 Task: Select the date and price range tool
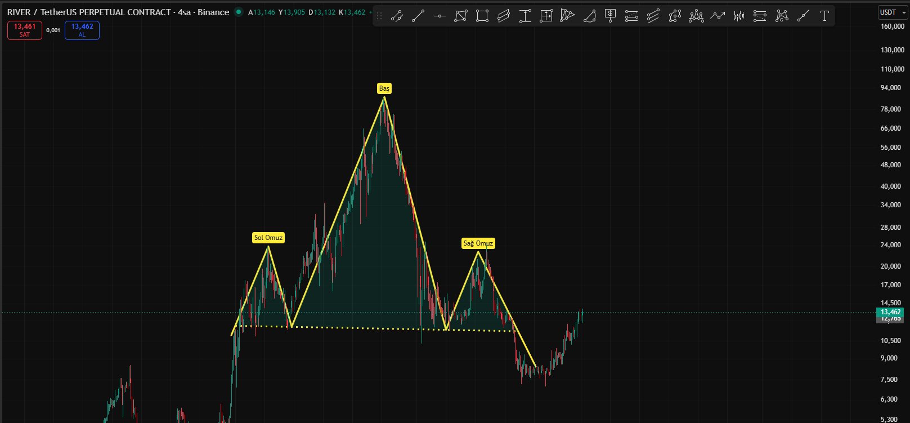pyautogui.click(x=546, y=16)
